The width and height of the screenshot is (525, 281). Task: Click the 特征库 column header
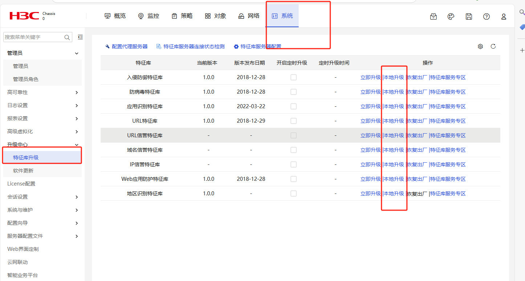(143, 63)
